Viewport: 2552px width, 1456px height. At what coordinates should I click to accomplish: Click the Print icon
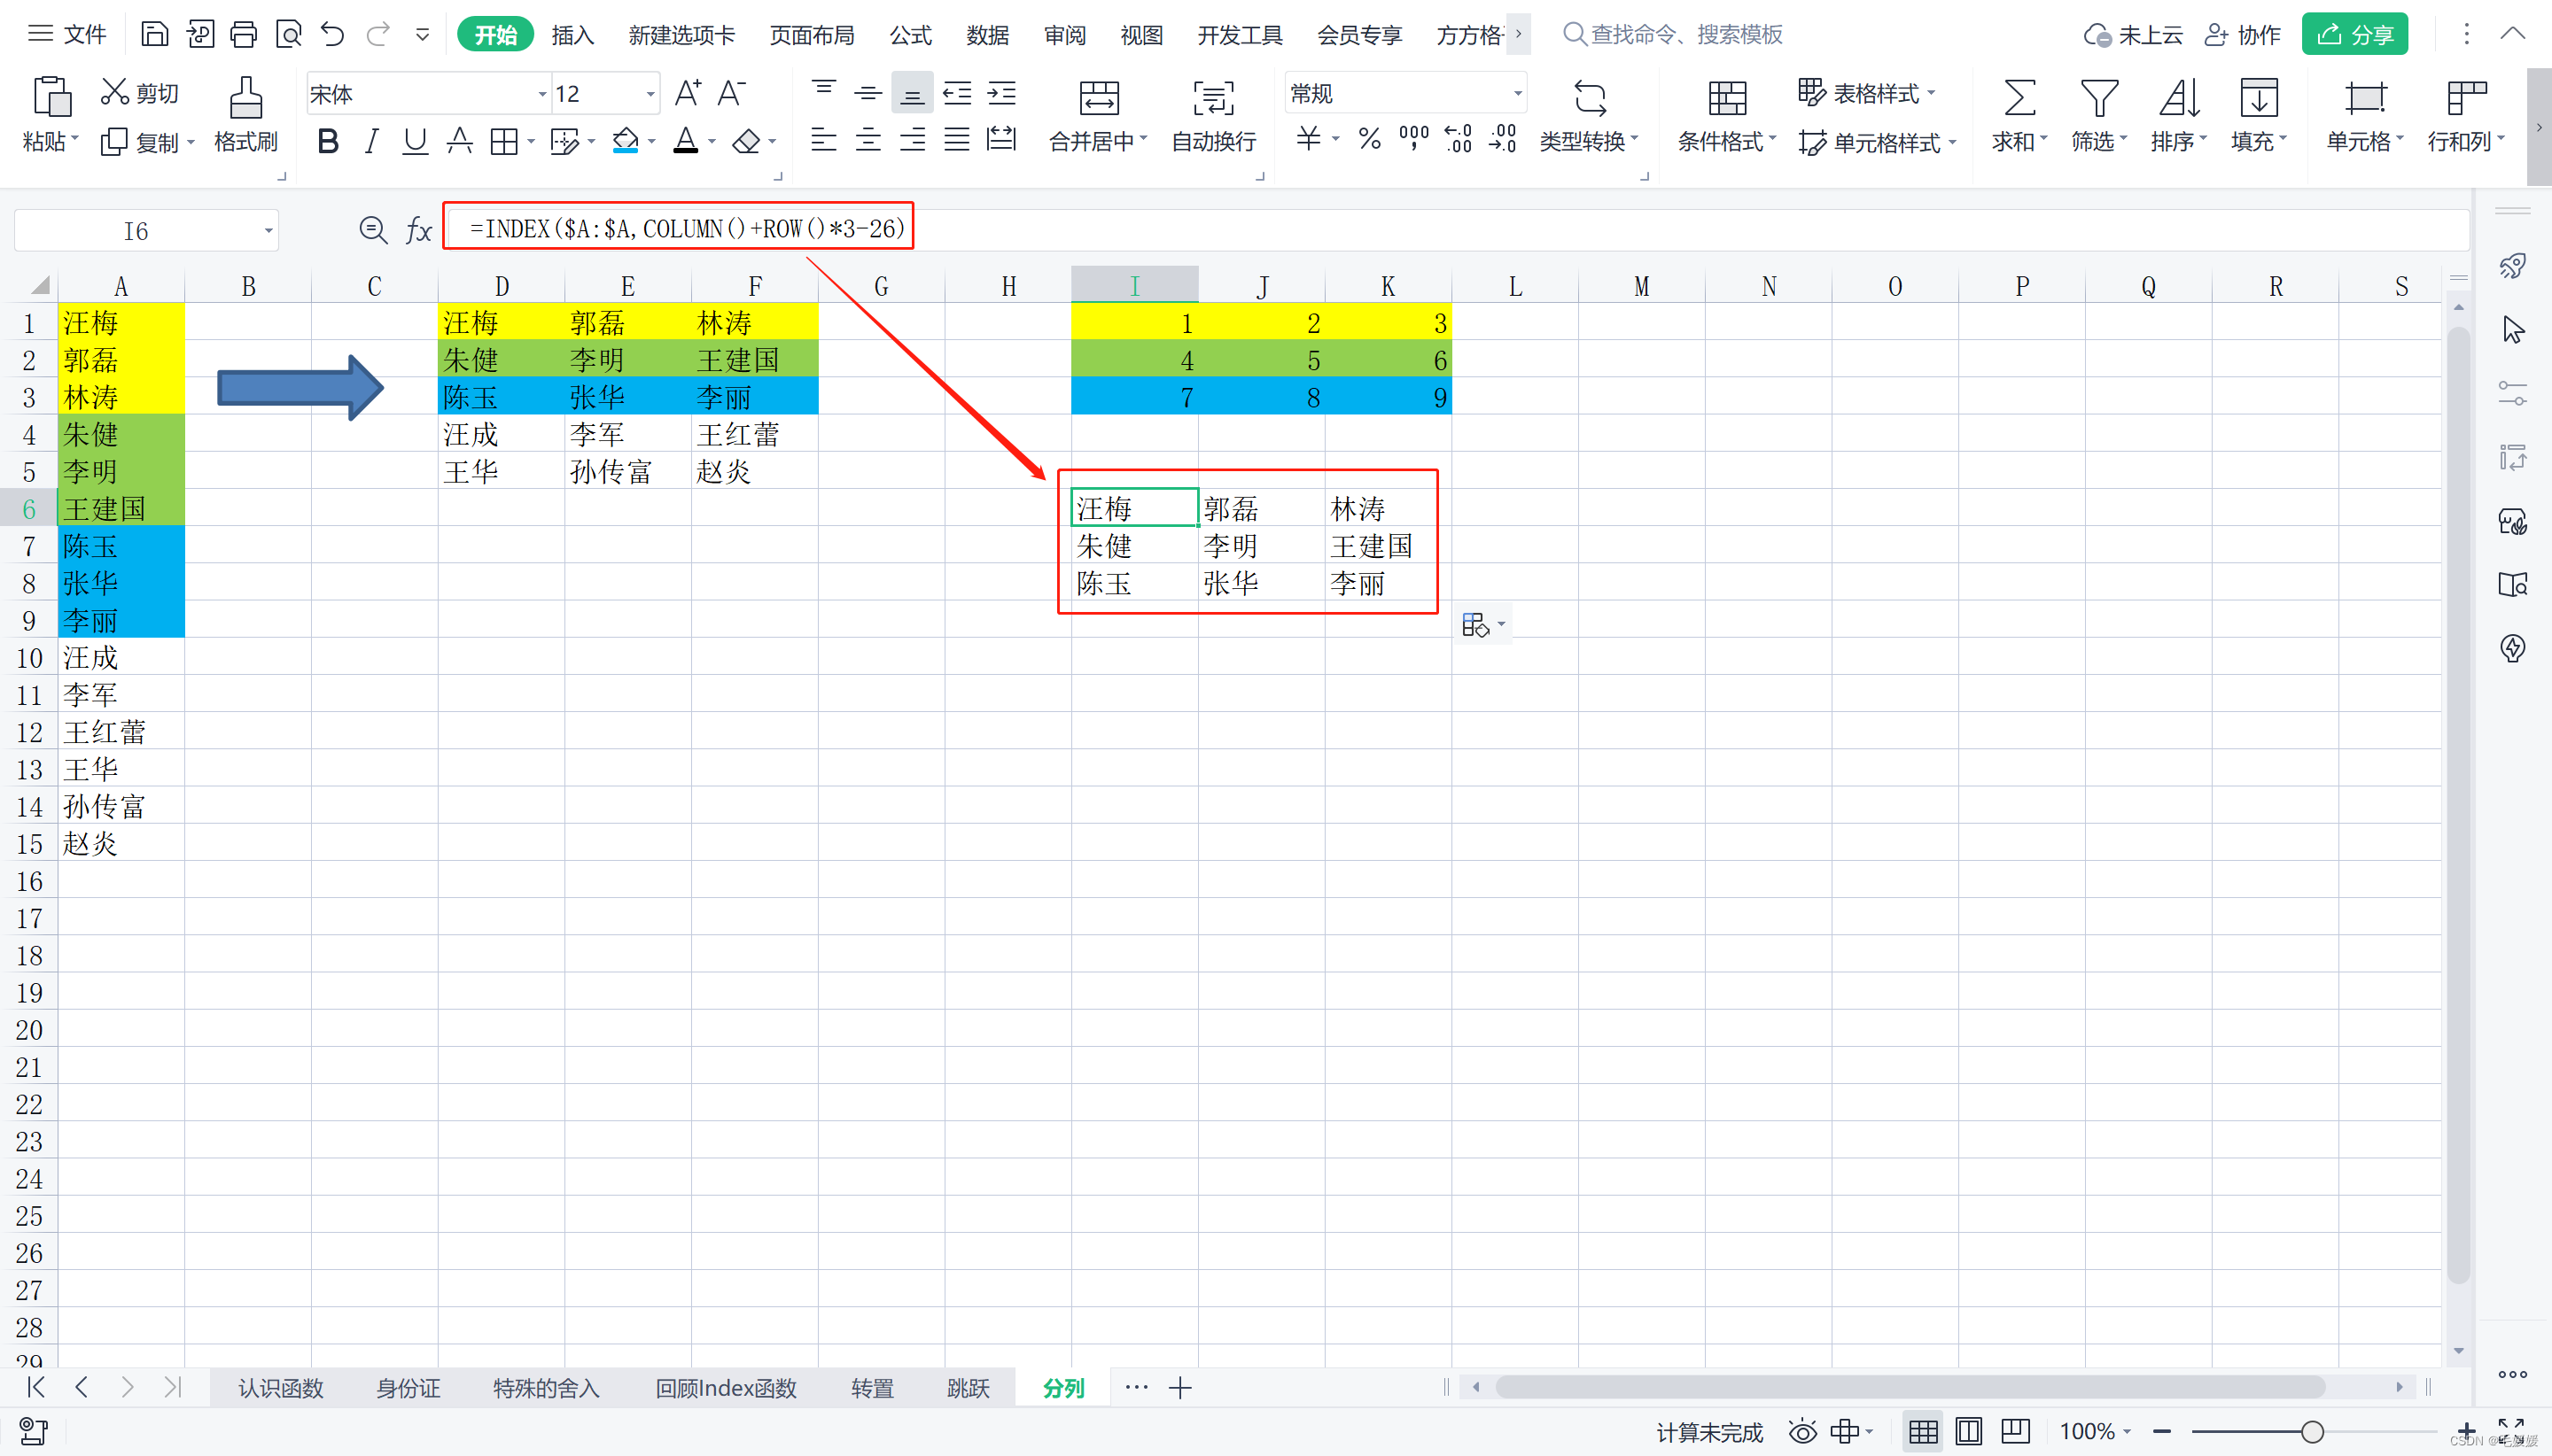click(243, 35)
